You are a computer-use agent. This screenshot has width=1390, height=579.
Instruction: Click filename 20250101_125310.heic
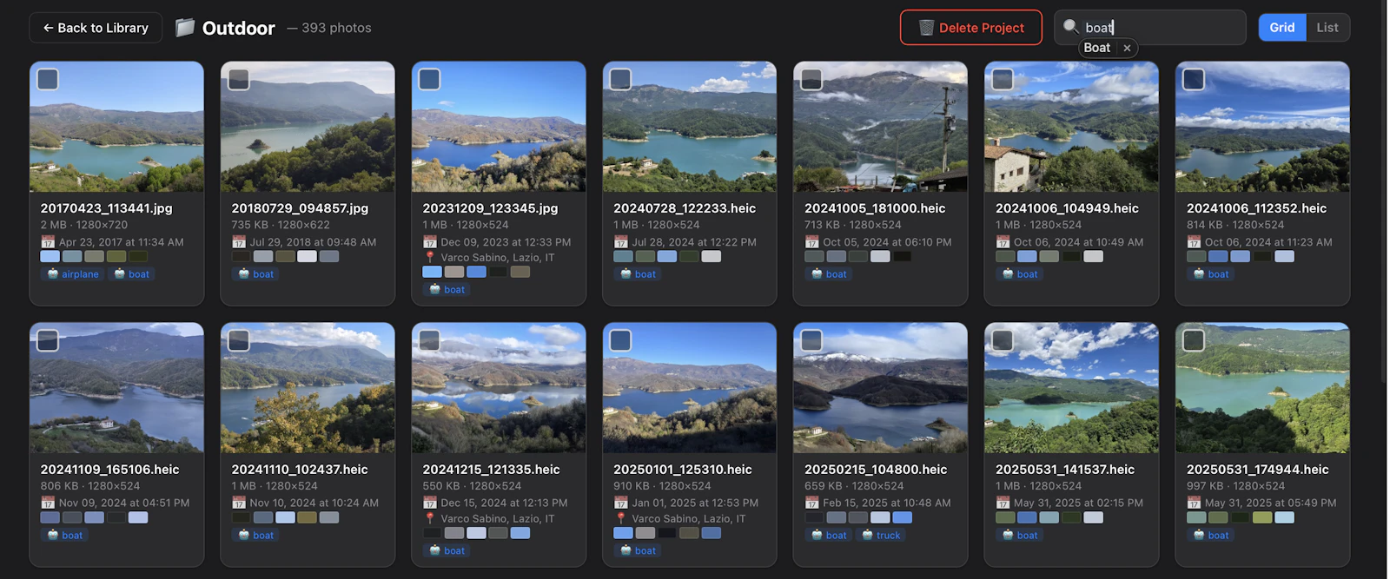click(683, 470)
